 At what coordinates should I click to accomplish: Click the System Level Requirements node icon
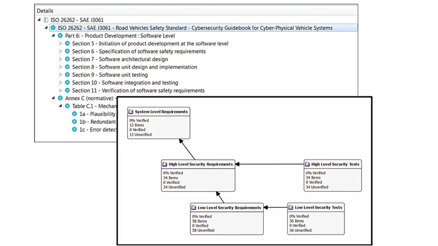click(131, 112)
